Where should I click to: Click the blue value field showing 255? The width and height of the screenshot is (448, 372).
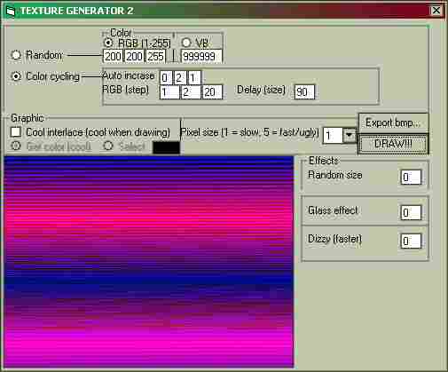[x=156, y=56]
